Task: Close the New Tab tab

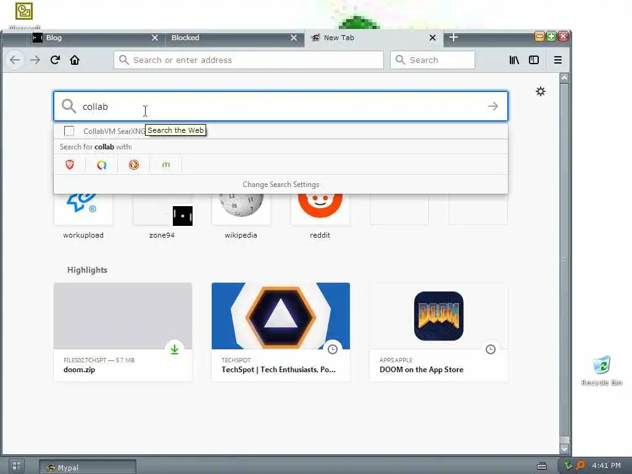Action: 433,38
